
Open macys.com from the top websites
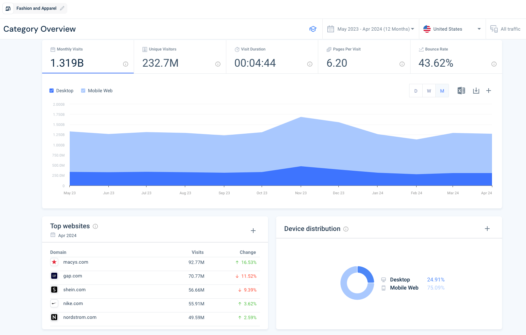[x=76, y=262]
